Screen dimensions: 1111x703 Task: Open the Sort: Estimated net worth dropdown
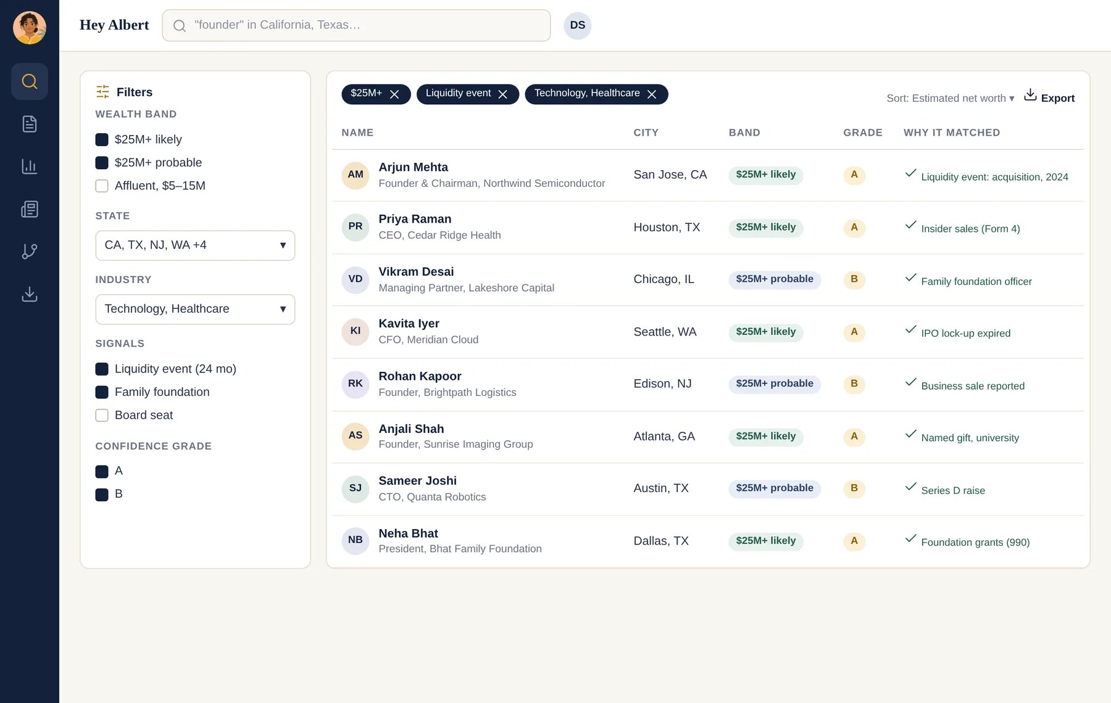[x=951, y=98]
